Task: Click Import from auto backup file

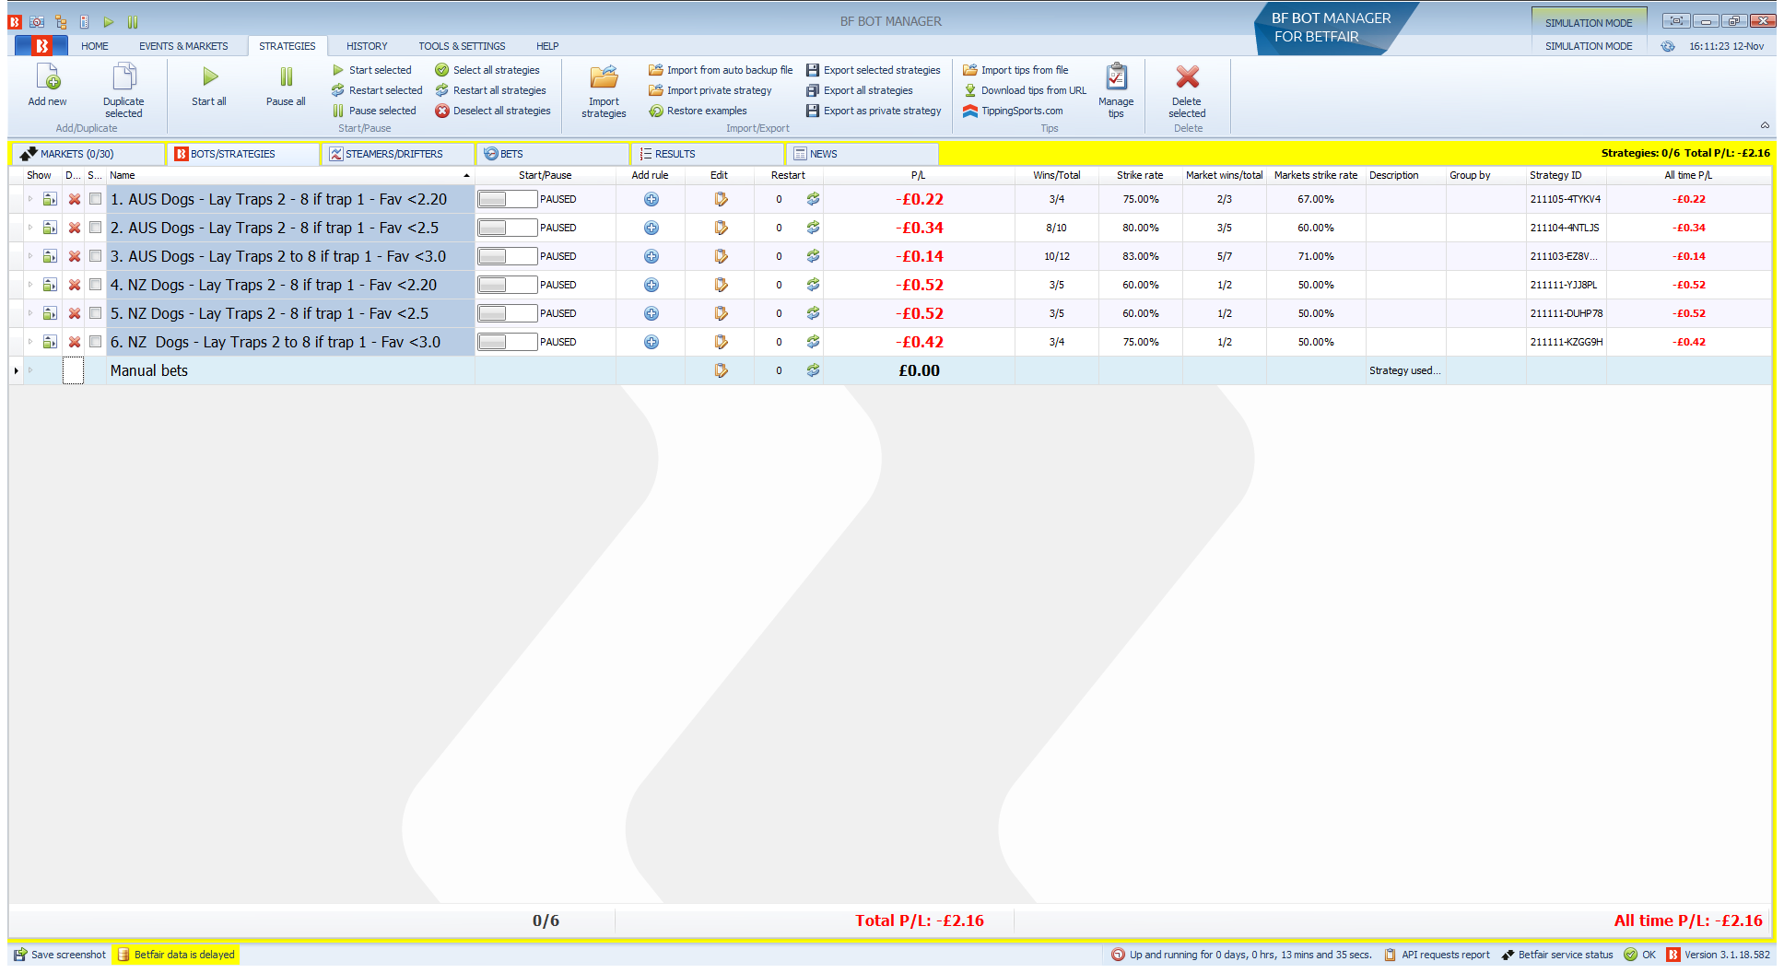Action: 721,70
